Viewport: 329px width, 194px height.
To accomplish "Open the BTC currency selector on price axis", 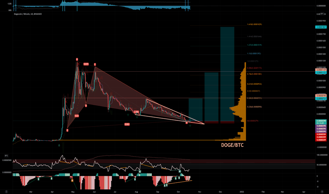I will click(322, 14).
